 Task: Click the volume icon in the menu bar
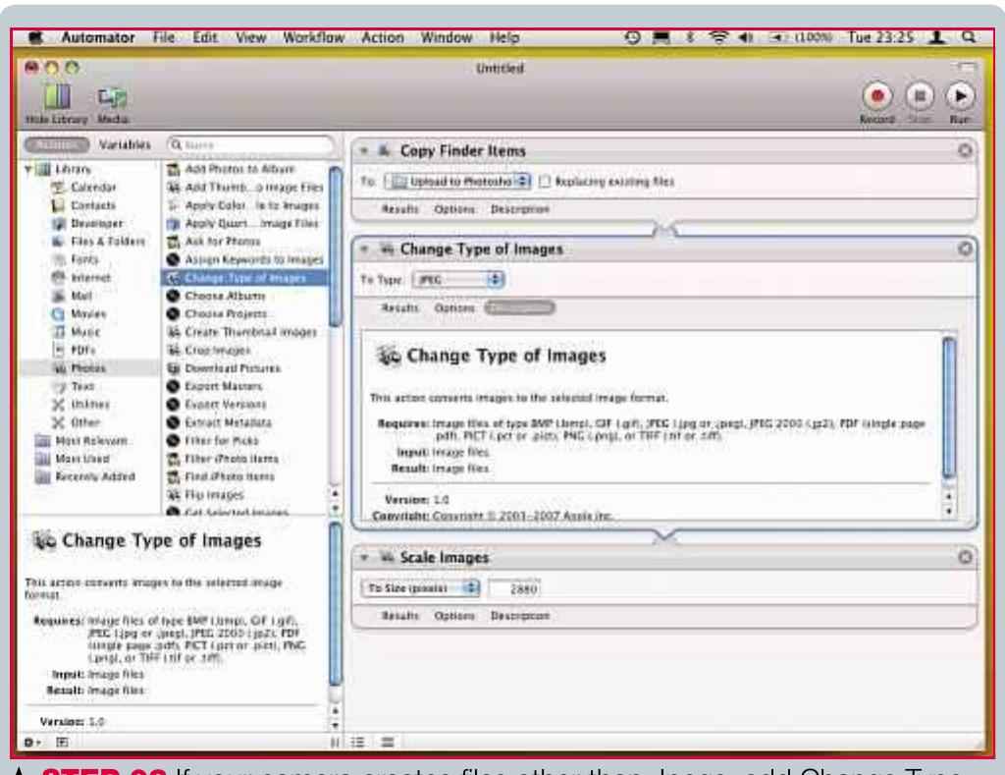pyautogui.click(x=746, y=37)
